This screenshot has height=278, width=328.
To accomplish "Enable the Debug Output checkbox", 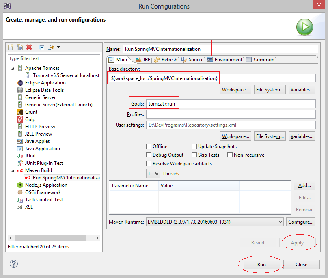I will coord(149,155).
